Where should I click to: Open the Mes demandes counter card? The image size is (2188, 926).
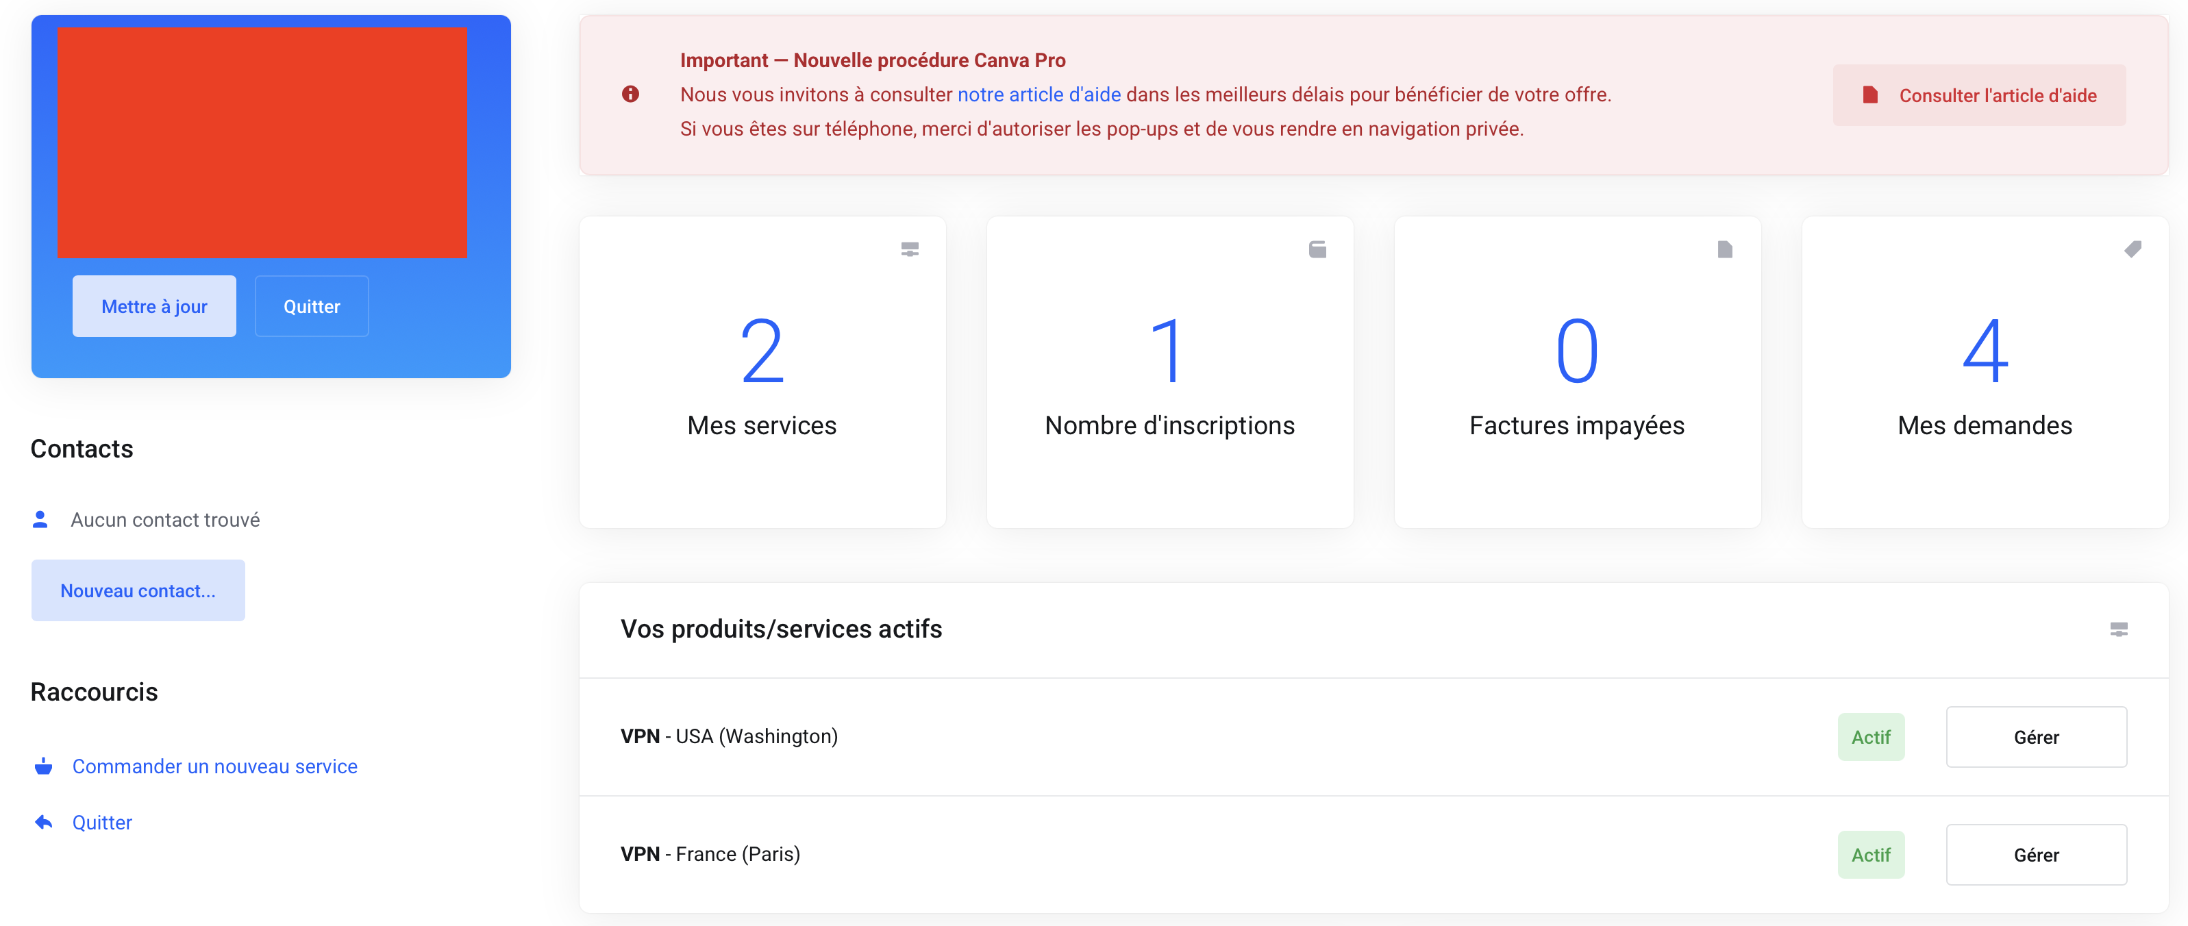(x=1984, y=372)
